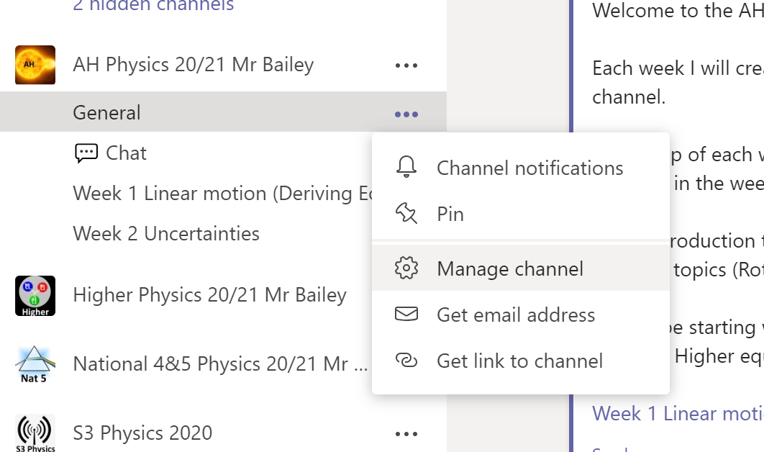Choose Channel notifications from the menu
Image resolution: width=764 pixels, height=452 pixels.
click(521, 168)
